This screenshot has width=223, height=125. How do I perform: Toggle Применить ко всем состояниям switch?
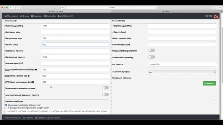pos(105,88)
